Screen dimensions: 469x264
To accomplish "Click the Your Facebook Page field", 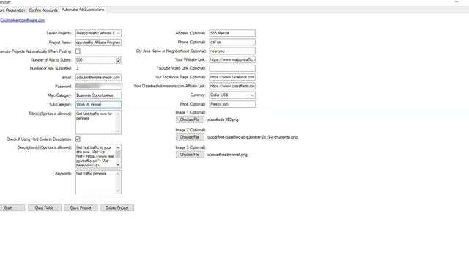I will [x=232, y=77].
